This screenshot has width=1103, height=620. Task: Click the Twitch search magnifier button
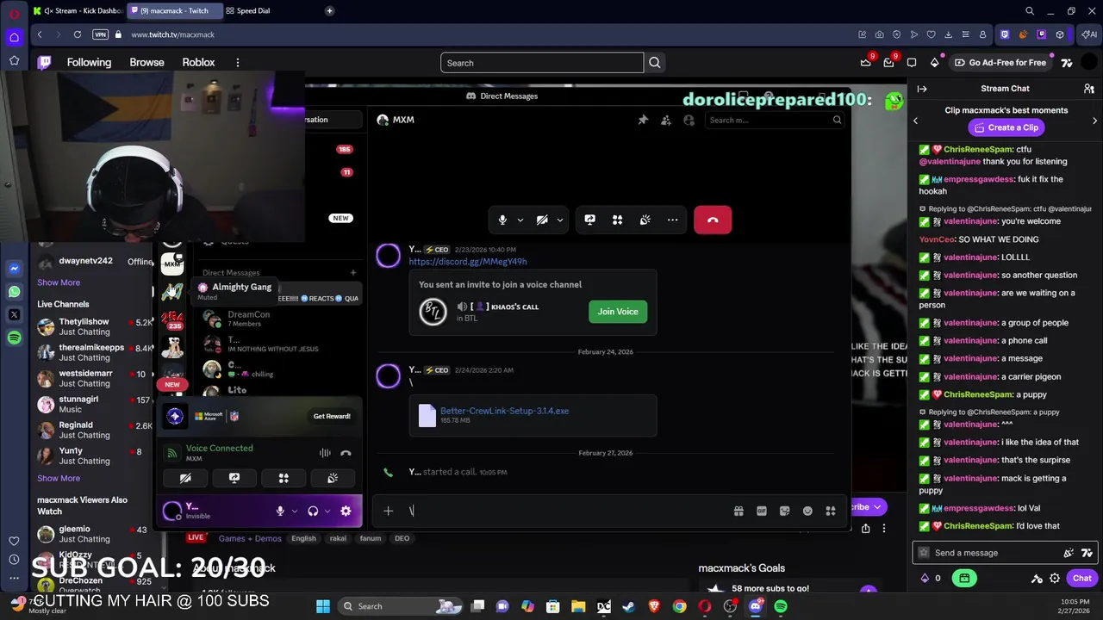tap(655, 63)
